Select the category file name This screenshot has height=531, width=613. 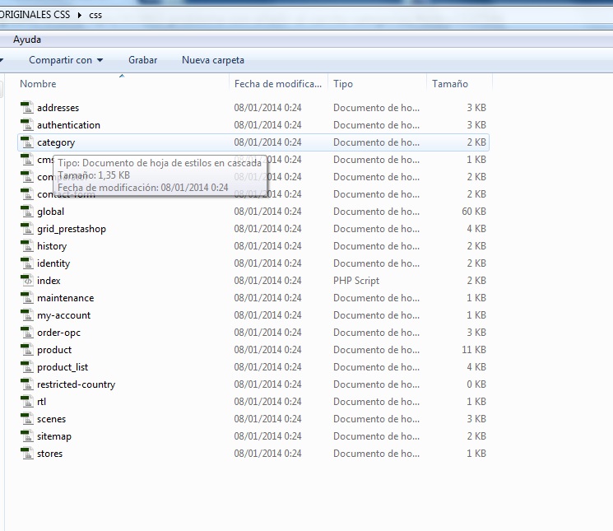[56, 142]
